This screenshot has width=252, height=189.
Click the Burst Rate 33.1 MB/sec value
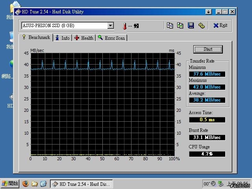click(x=207, y=137)
